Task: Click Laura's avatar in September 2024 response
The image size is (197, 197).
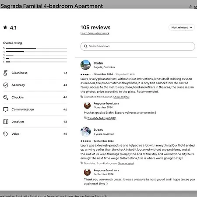Action: (x=87, y=172)
